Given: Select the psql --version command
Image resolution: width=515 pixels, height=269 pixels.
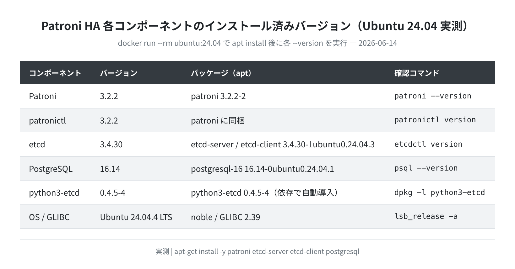Looking at the screenshot, I should (x=426, y=168).
